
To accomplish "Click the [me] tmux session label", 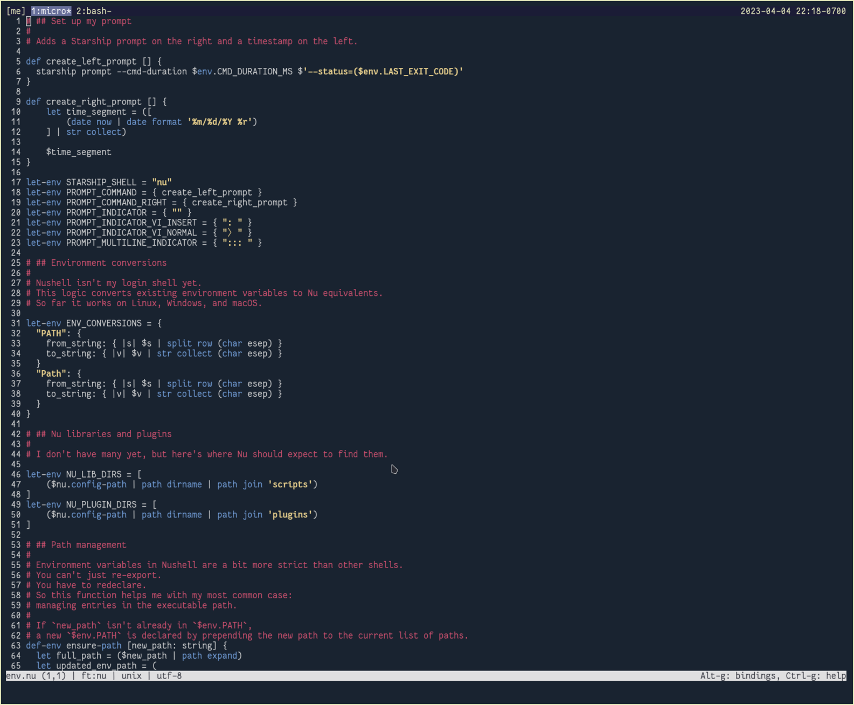I will tap(16, 11).
